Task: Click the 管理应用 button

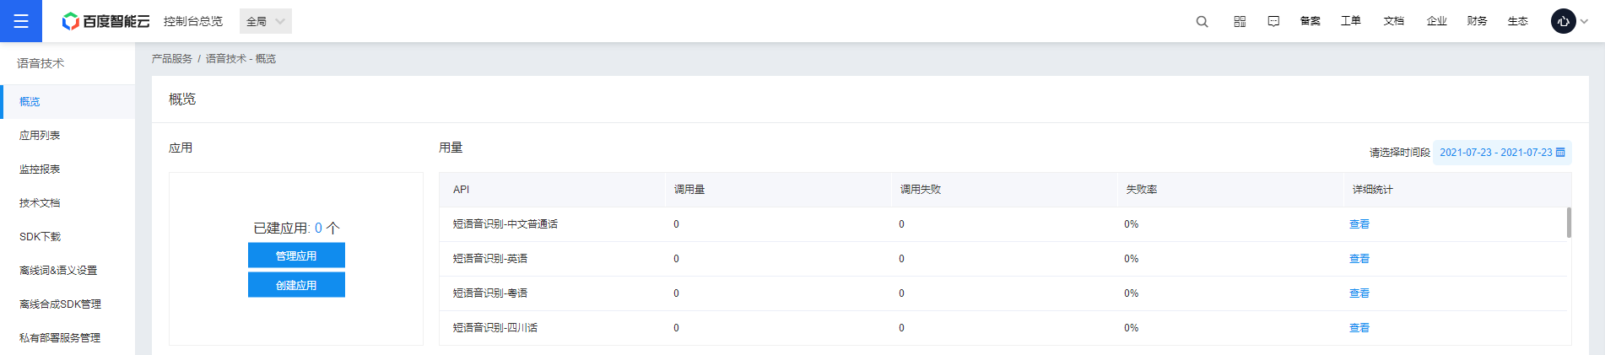Action: point(296,255)
